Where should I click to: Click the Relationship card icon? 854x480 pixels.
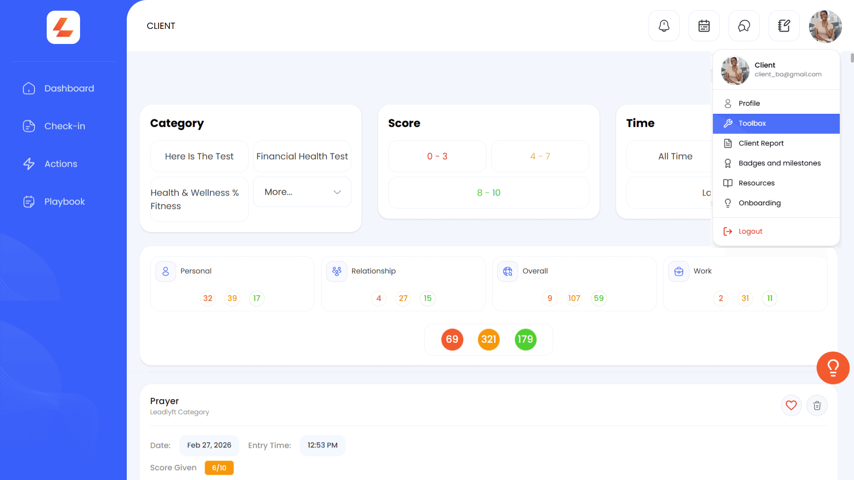[x=337, y=271]
